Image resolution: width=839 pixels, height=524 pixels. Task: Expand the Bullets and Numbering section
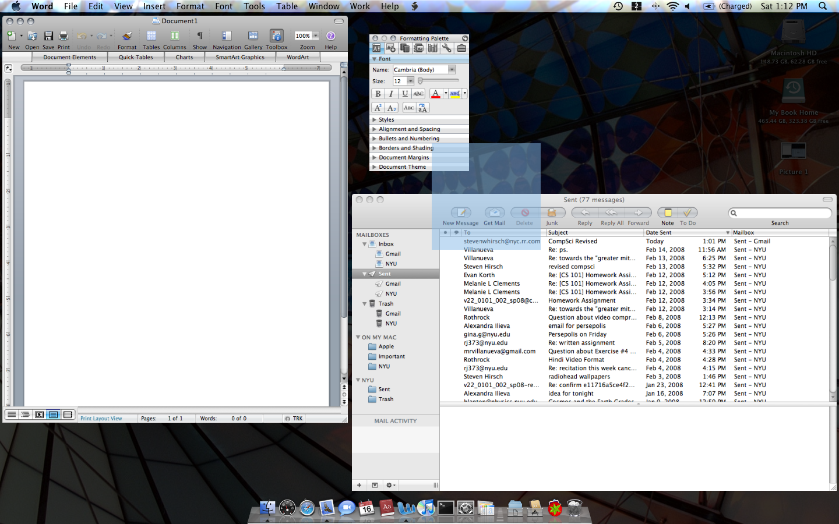pos(375,139)
